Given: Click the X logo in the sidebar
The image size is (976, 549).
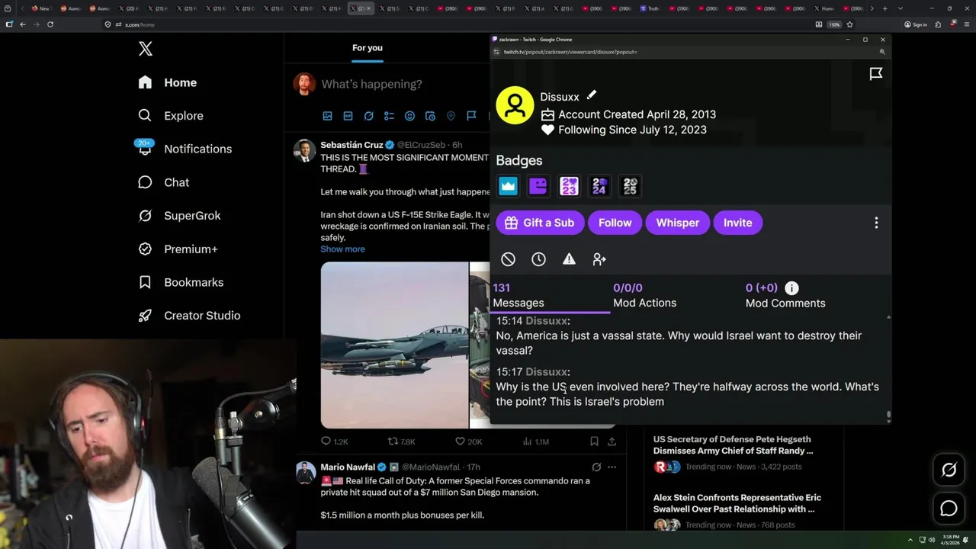Looking at the screenshot, I should coord(146,50).
